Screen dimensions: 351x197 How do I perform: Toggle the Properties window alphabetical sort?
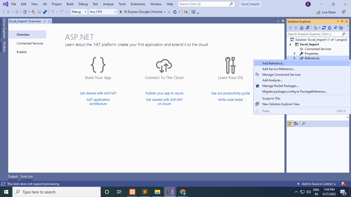[x=296, y=124]
